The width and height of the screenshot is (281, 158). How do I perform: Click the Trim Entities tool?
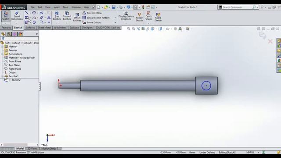[x=57, y=16]
